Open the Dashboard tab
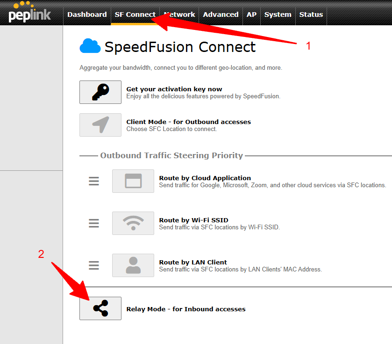Image resolution: width=392 pixels, height=344 pixels. (87, 15)
